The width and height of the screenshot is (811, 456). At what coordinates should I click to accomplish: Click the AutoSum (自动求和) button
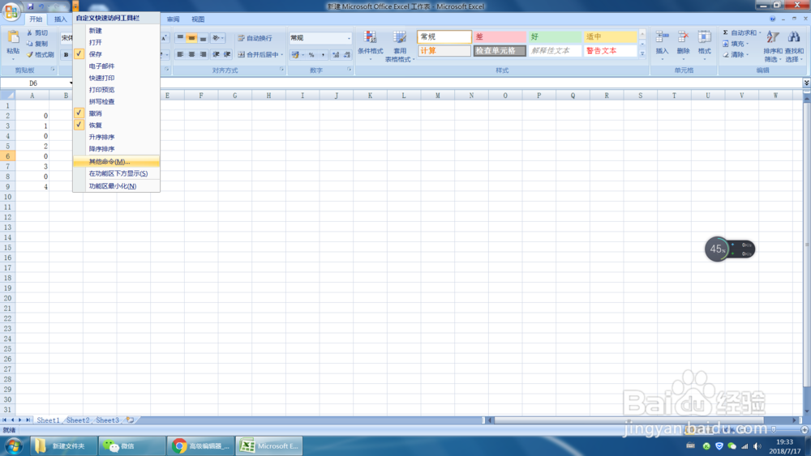point(742,32)
